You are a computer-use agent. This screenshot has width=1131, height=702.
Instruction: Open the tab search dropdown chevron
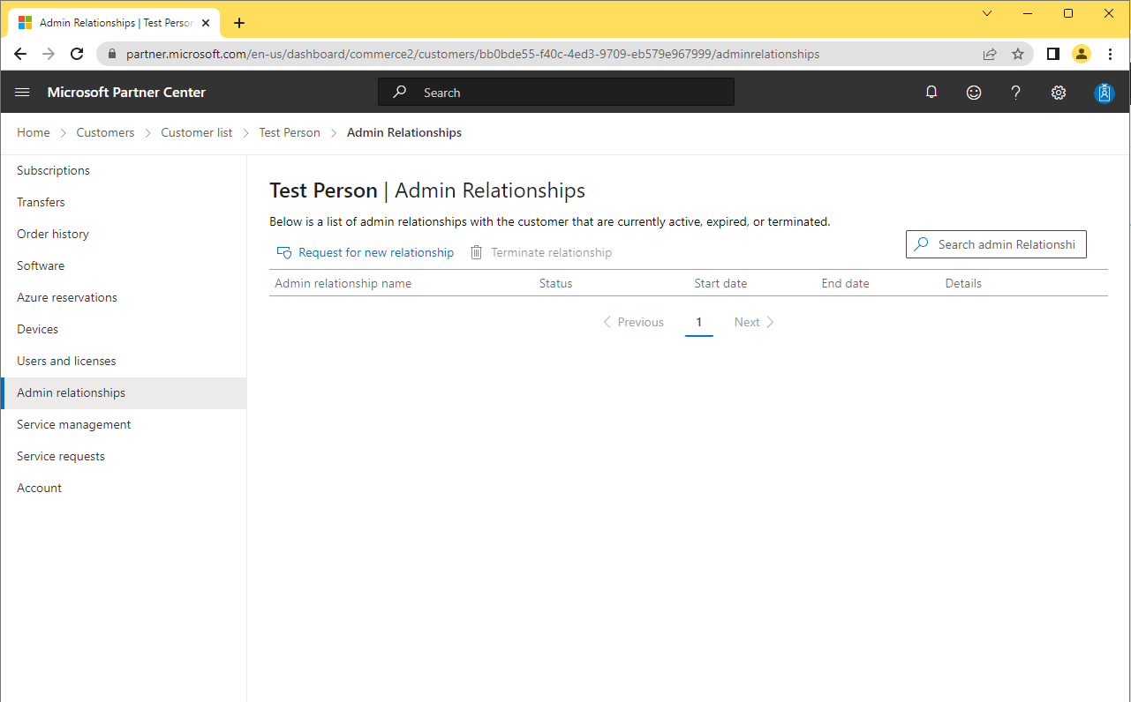[x=987, y=13]
